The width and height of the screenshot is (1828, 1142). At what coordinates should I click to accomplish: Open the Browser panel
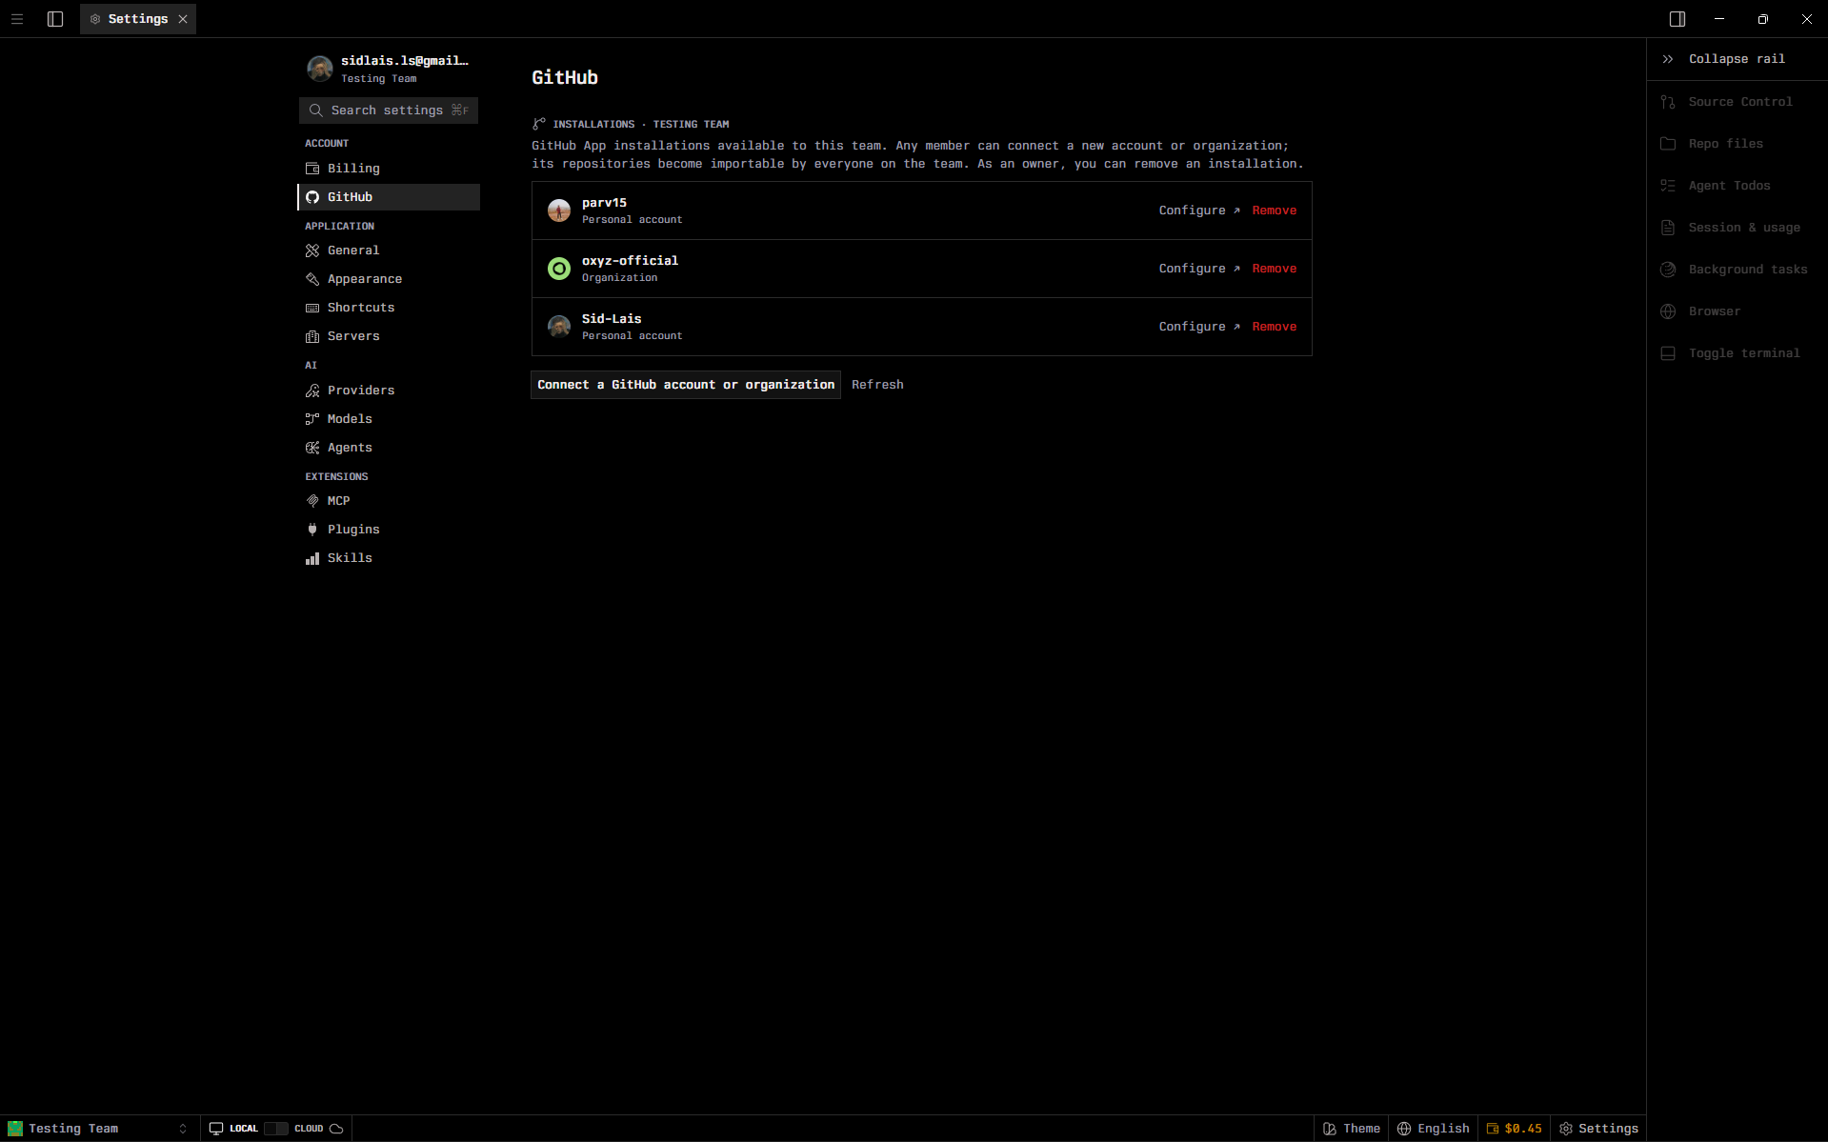tap(1737, 311)
